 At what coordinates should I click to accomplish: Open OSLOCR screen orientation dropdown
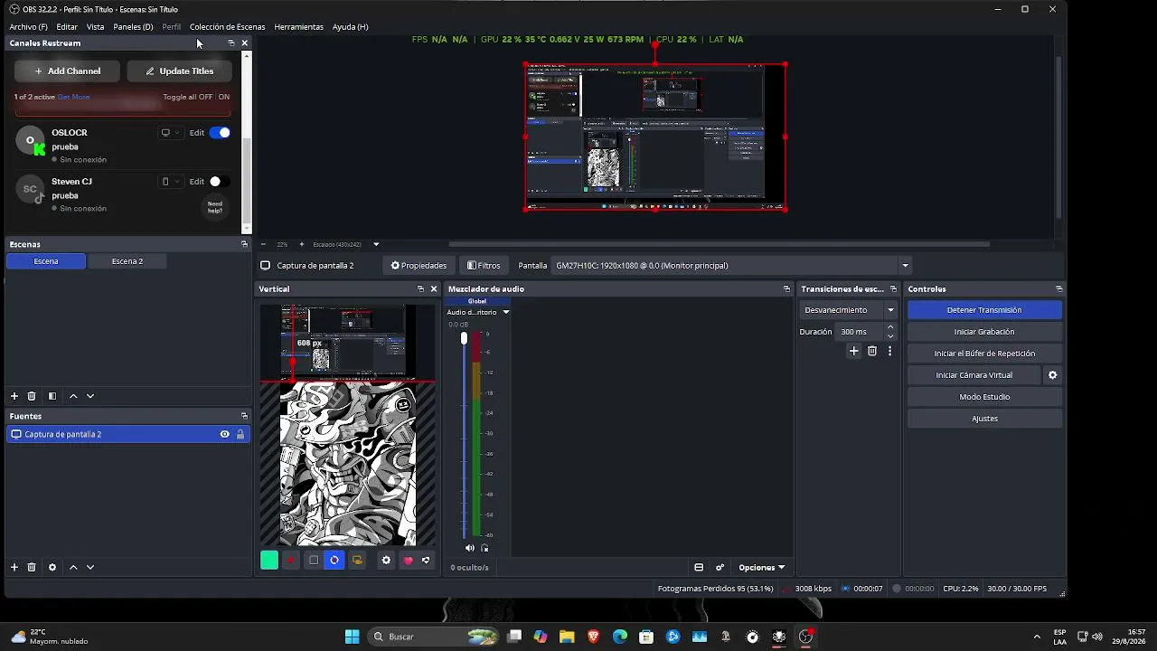click(170, 133)
